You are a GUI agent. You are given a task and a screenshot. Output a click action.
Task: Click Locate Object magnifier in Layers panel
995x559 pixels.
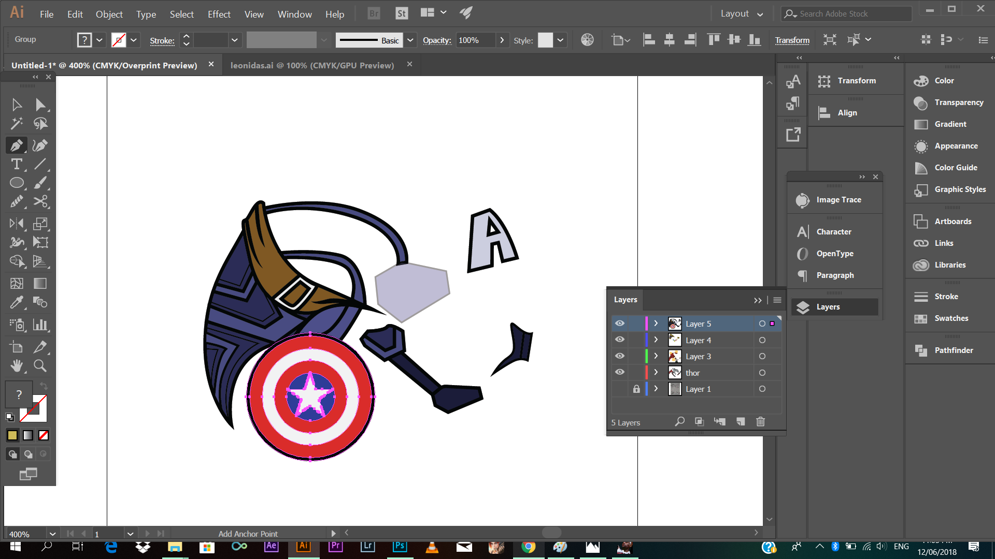(679, 422)
